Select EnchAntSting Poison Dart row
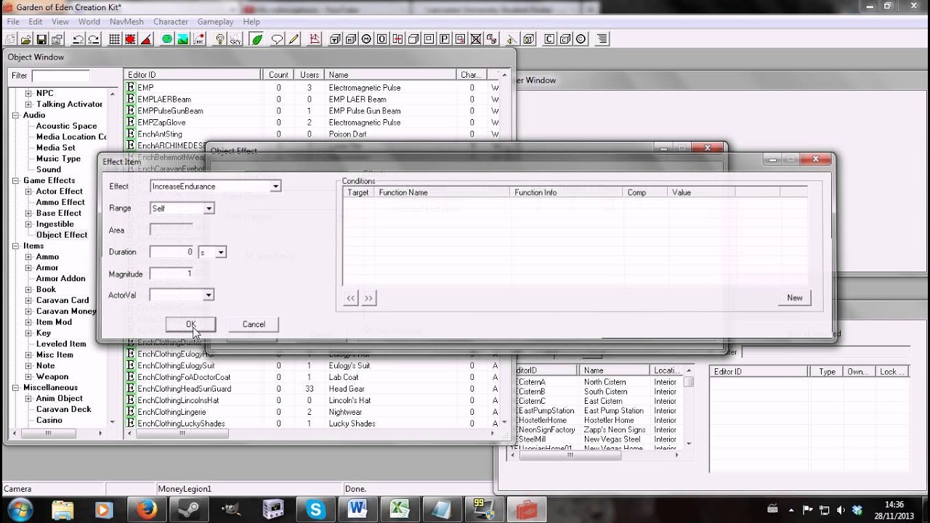Viewport: 930px width, 523px height. [x=312, y=134]
